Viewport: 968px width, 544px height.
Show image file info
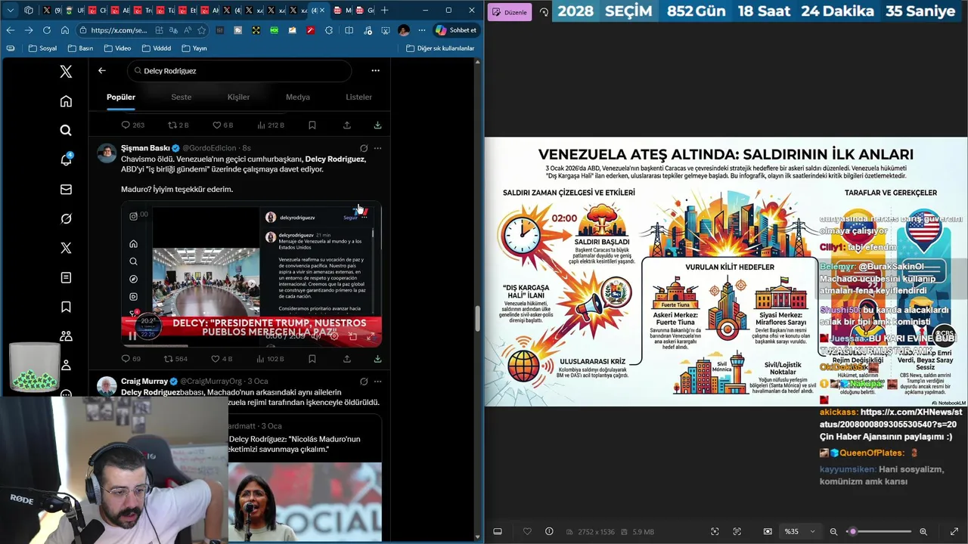549,532
